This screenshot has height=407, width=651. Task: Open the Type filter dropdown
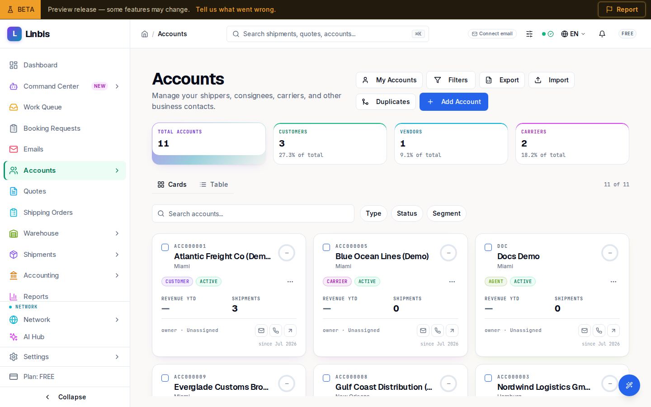(373, 213)
